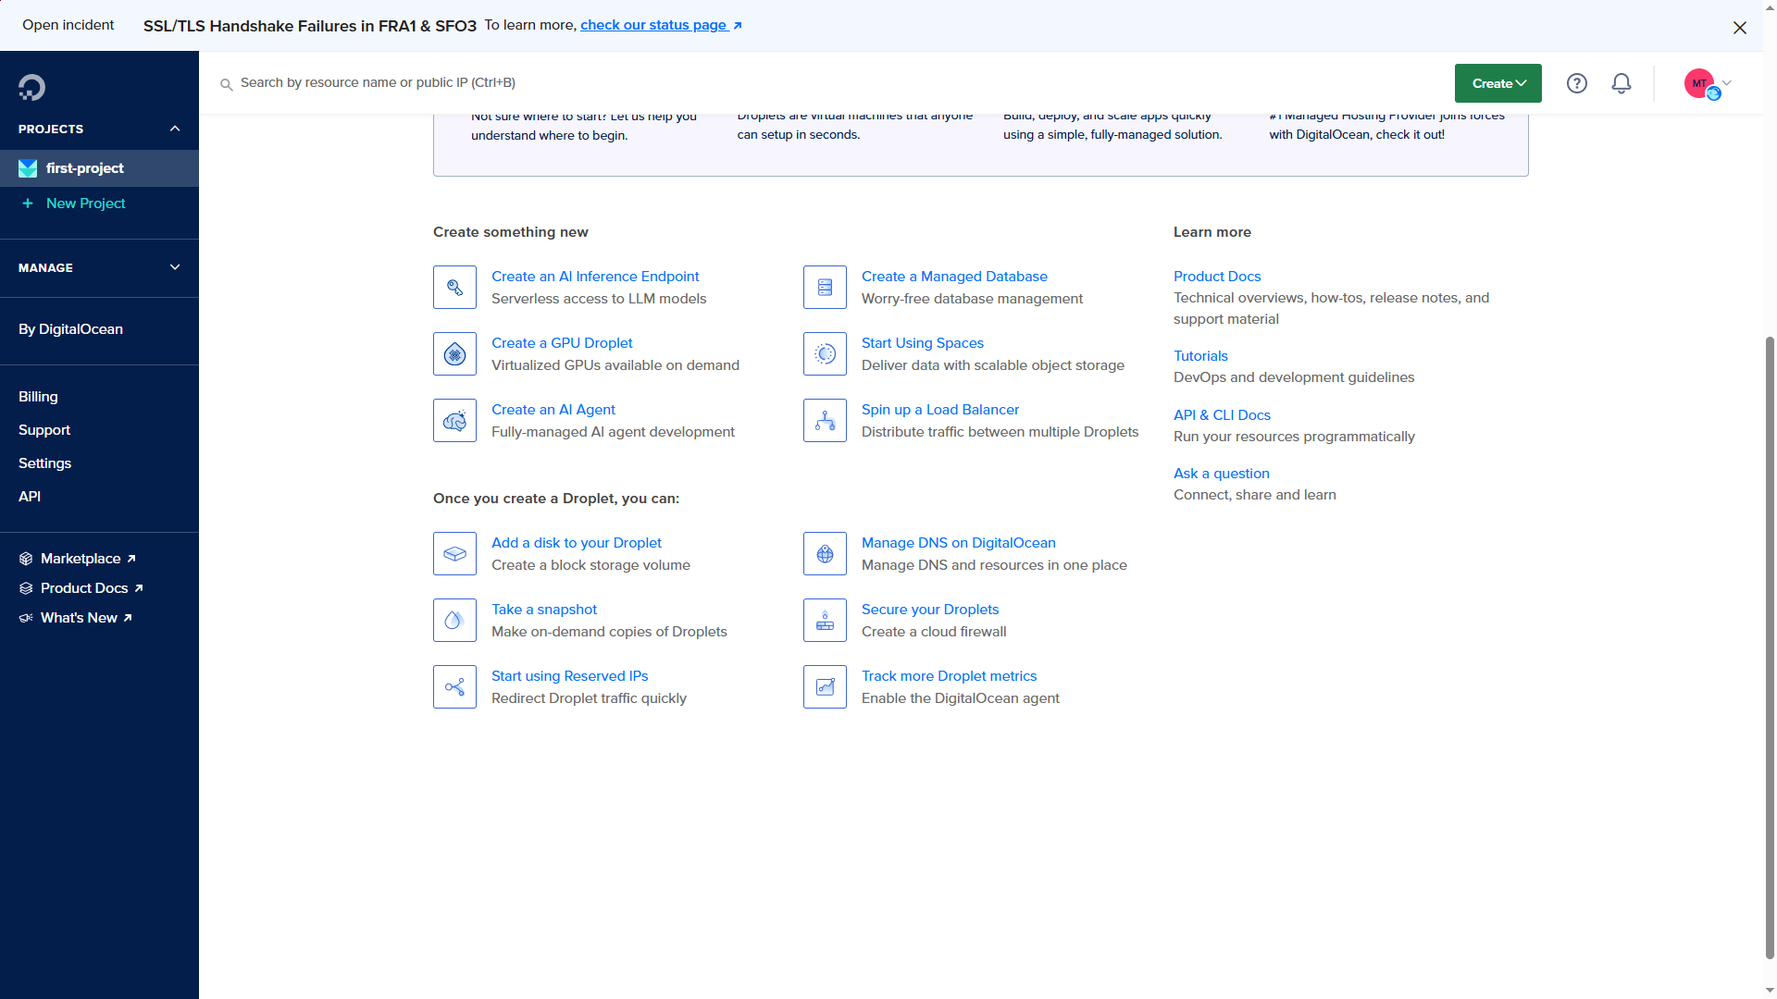The height and width of the screenshot is (999, 1777).
Task: Open the help question mark icon
Action: click(x=1577, y=83)
